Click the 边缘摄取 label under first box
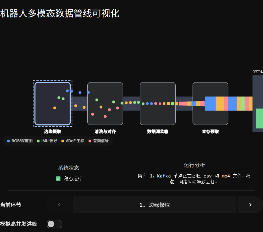263x232 pixels. point(53,132)
